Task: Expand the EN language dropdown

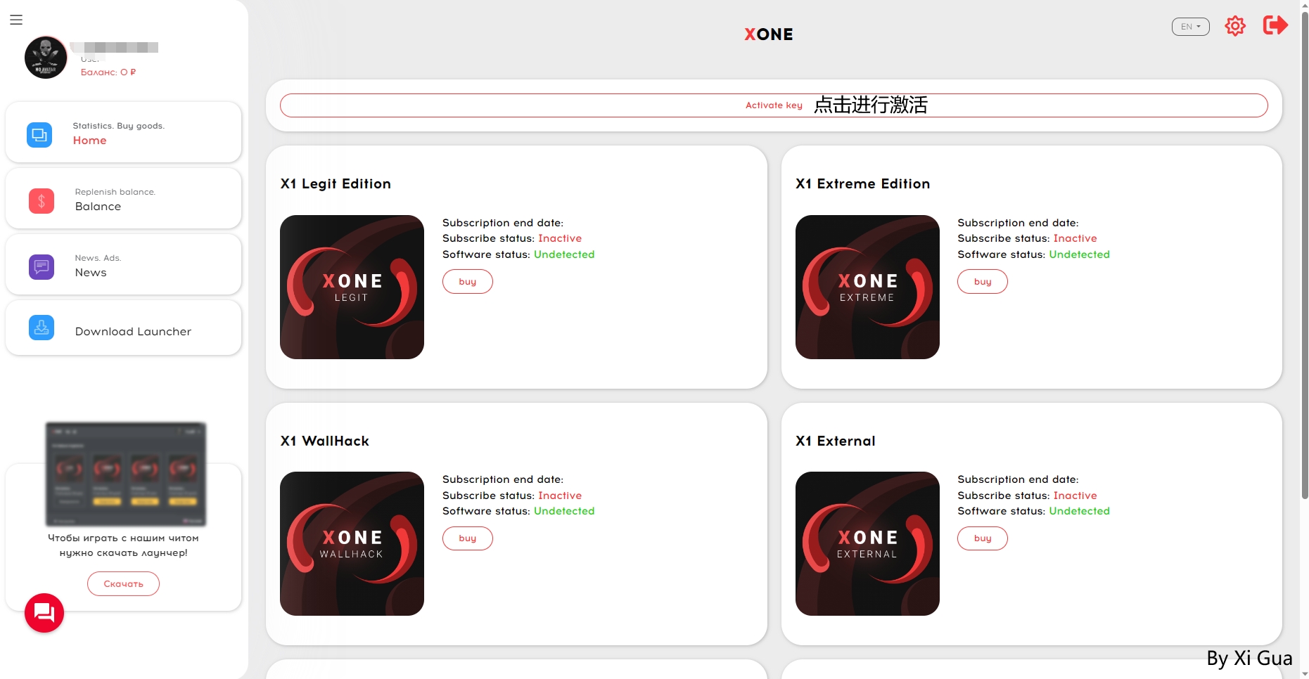Action: coord(1190,27)
